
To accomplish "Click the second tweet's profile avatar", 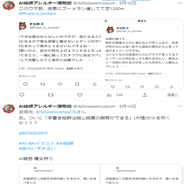I will click(x=9, y=108).
